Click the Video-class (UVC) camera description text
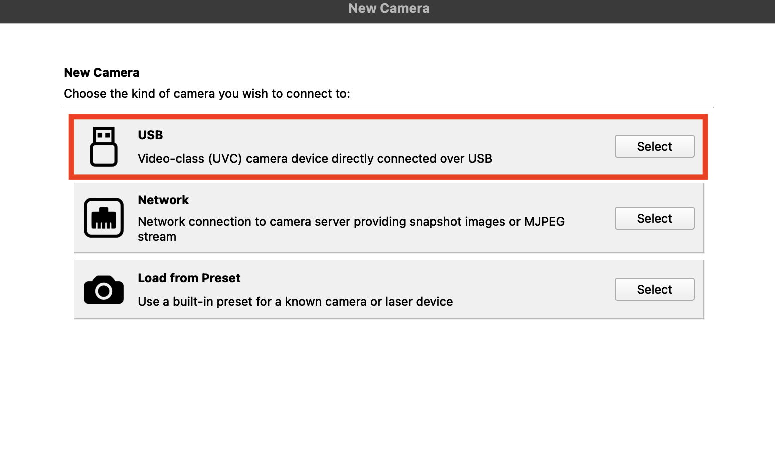 [315, 159]
